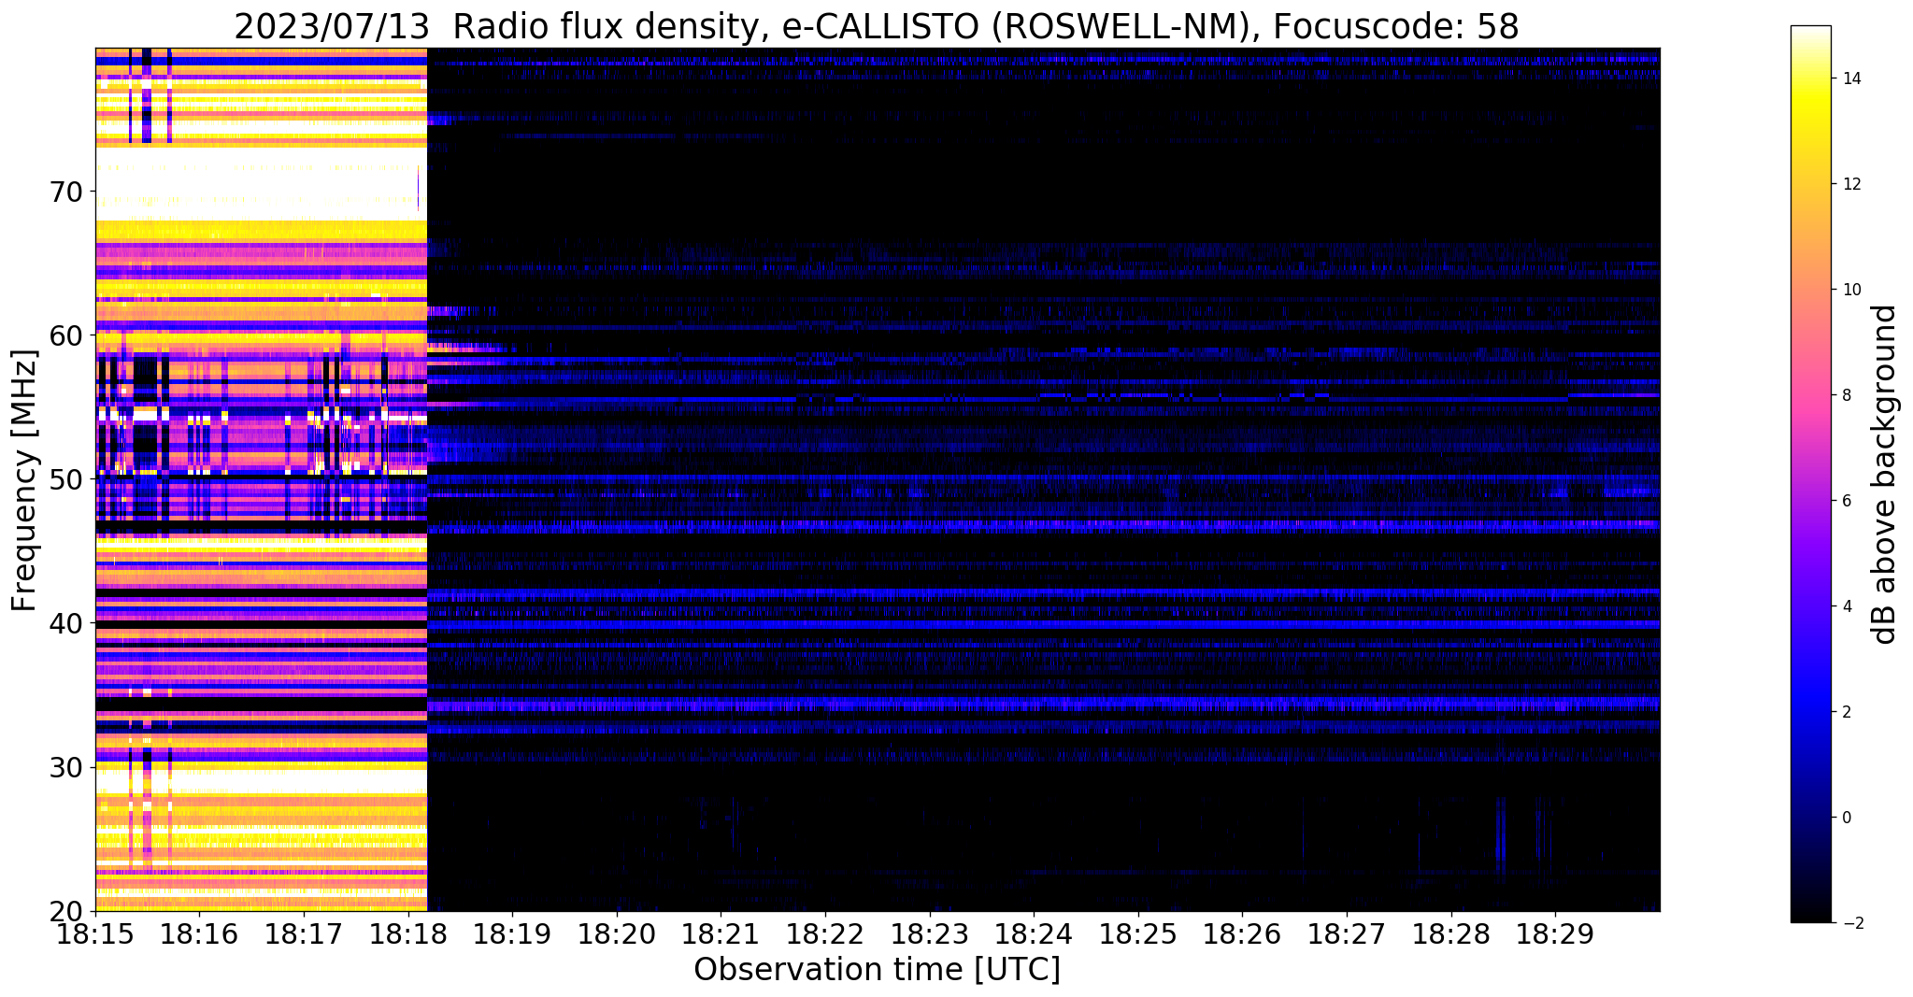Click the colorbar tick label 6

pyautogui.click(x=1846, y=501)
